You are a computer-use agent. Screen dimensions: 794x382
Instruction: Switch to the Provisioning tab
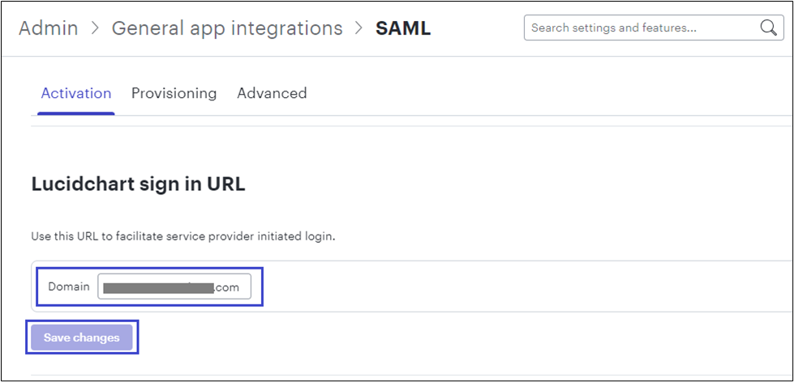coord(174,93)
